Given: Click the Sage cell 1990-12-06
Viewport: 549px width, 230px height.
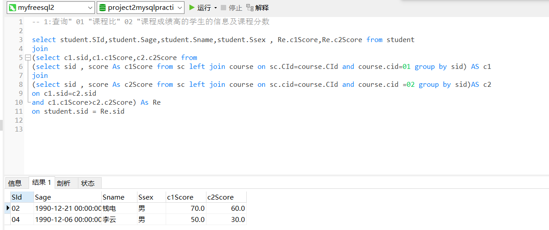Looking at the screenshot, I should click(68, 219).
